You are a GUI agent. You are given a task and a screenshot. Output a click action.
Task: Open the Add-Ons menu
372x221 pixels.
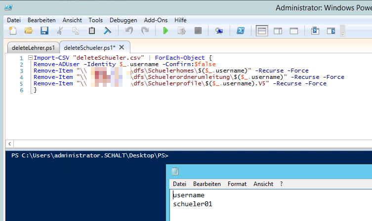[156, 20]
